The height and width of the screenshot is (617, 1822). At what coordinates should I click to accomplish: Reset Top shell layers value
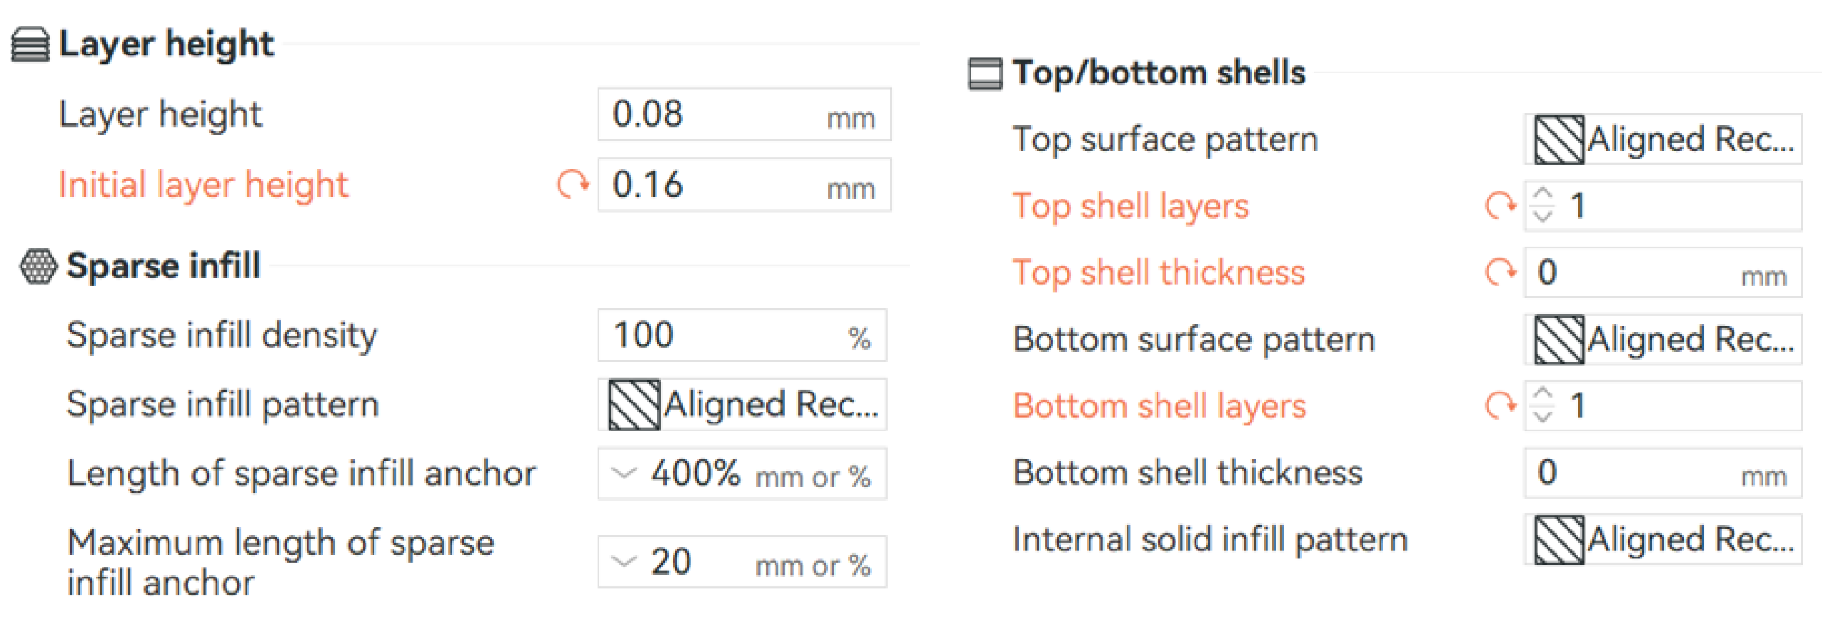pyautogui.click(x=1499, y=206)
